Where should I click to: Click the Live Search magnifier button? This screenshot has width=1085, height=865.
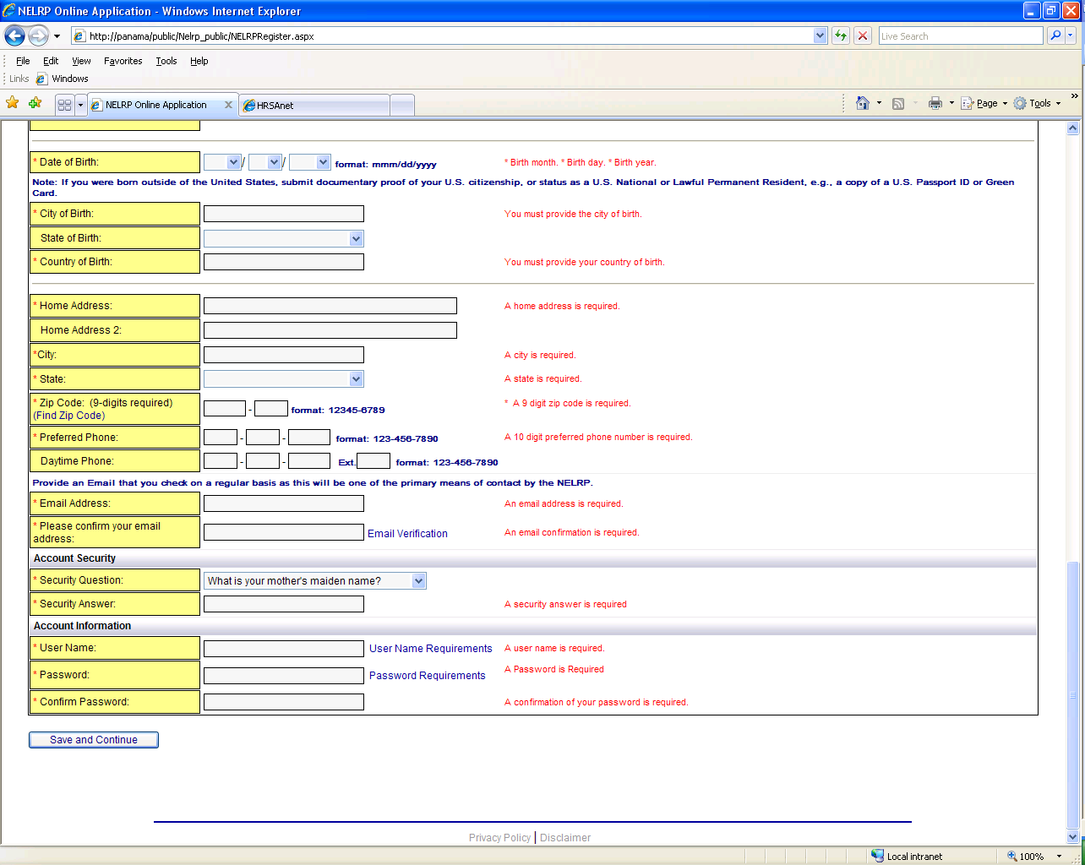click(x=1055, y=35)
